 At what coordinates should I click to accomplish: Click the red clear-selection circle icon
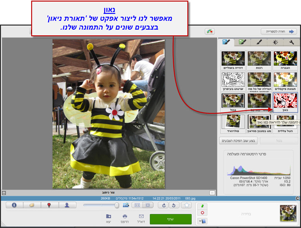202,212
